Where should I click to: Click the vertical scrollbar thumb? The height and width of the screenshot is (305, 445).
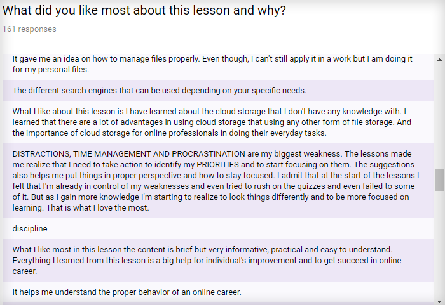[x=439, y=180]
